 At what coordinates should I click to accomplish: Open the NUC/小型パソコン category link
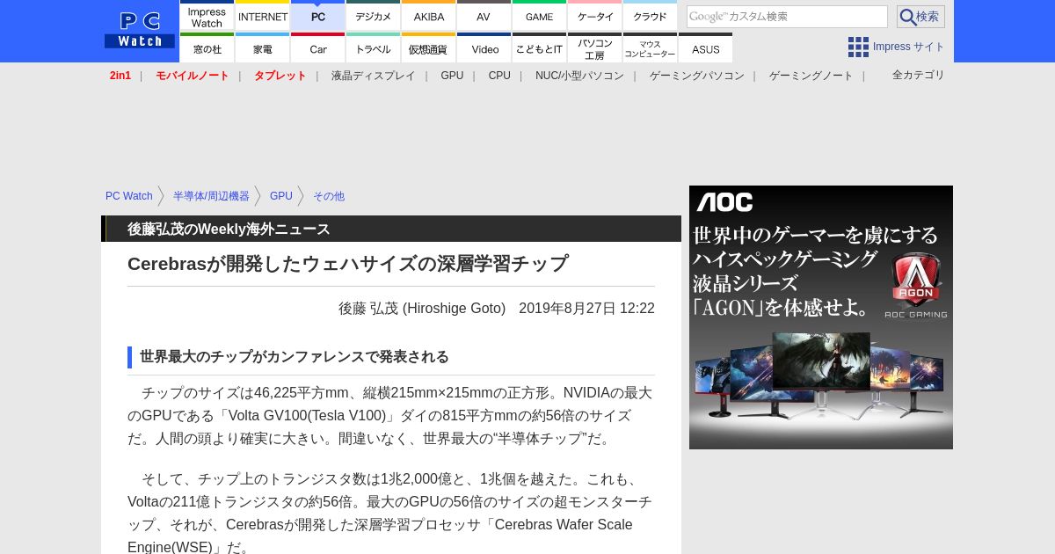579,76
